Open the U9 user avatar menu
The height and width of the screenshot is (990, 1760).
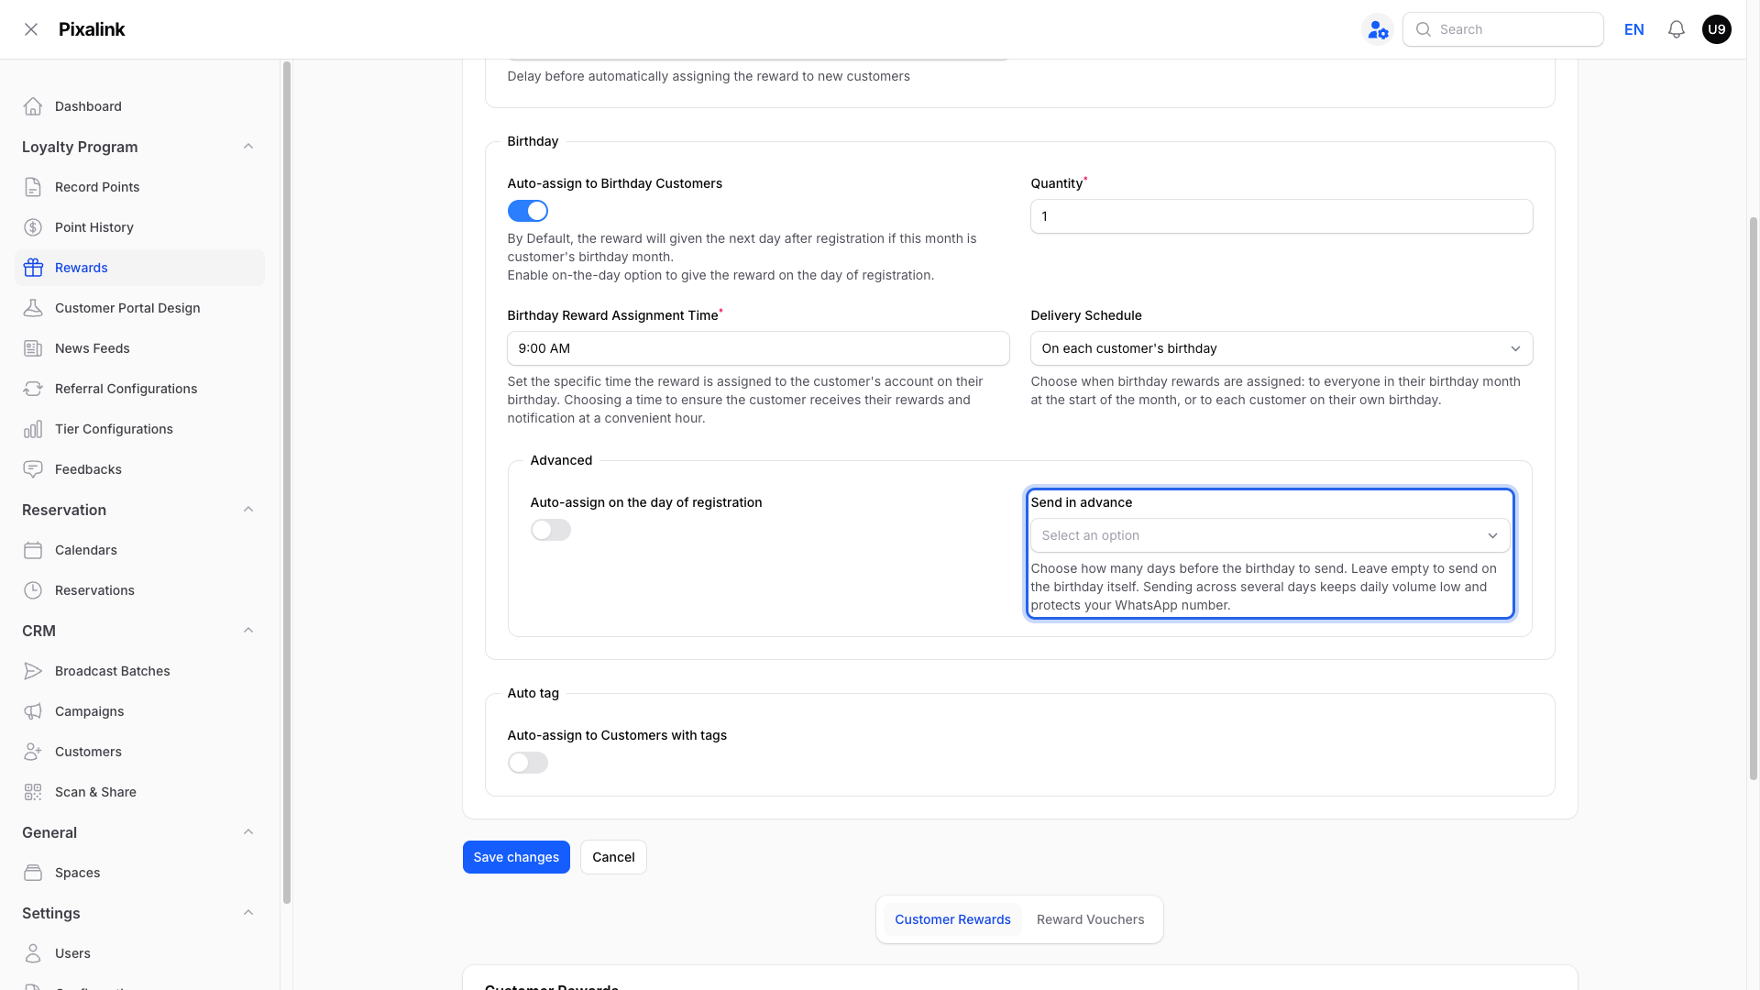(x=1717, y=29)
